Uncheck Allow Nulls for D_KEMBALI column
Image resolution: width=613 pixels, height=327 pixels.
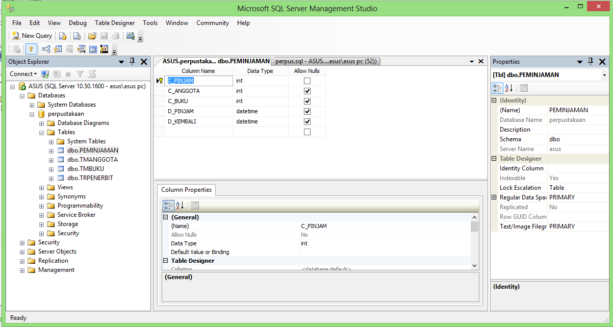tap(307, 121)
